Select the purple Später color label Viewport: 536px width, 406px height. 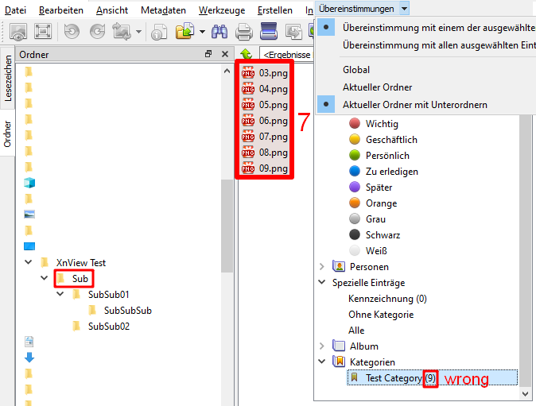(371, 188)
